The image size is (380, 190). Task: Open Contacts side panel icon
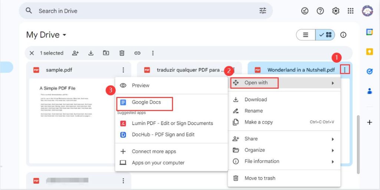(369, 91)
